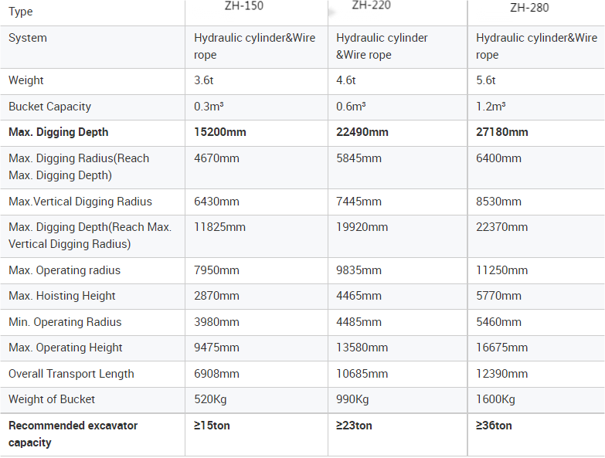
Task: Select the ZH-220 column header
Action: tap(371, 5)
